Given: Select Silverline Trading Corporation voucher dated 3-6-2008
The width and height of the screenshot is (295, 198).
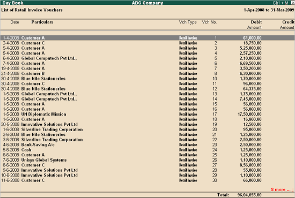Looking at the screenshot, I should (x=147, y=140).
